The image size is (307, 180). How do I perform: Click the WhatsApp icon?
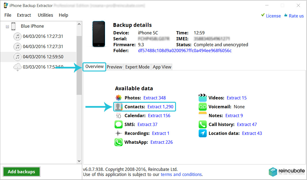tap(118, 142)
